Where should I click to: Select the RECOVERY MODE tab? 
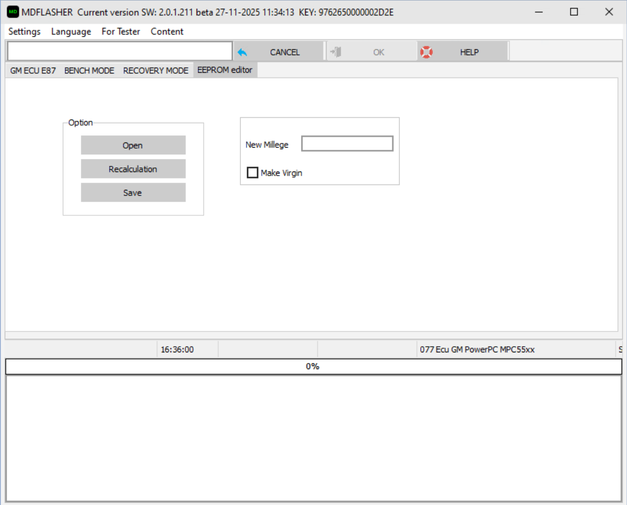155,71
